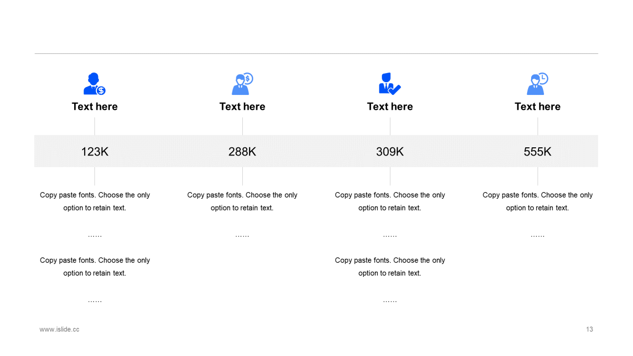Click the slide number 13
The width and height of the screenshot is (633, 356).
click(x=589, y=329)
